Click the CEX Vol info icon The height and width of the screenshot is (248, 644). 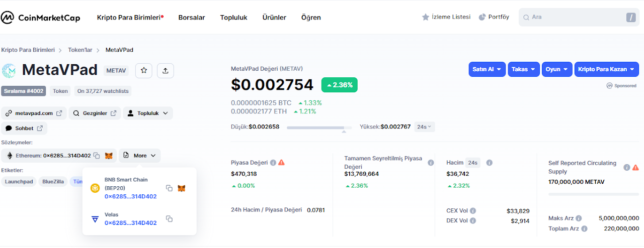[x=473, y=211]
